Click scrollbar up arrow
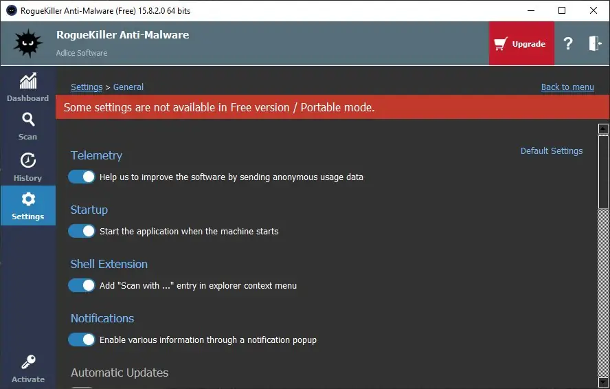The width and height of the screenshot is (610, 389). click(603, 129)
